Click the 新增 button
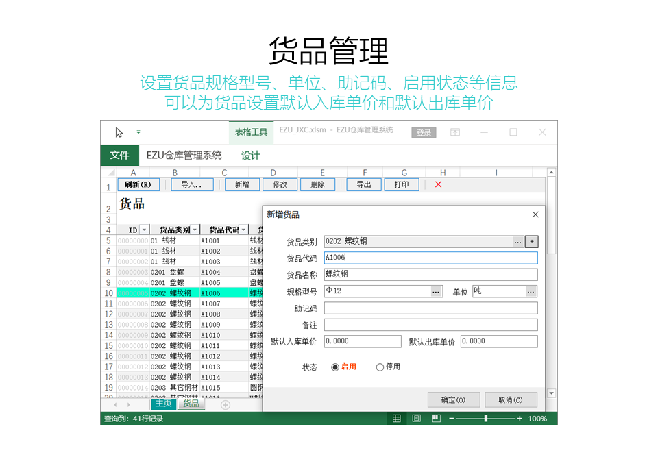Screen dimensions: 658x457 (x=242, y=184)
